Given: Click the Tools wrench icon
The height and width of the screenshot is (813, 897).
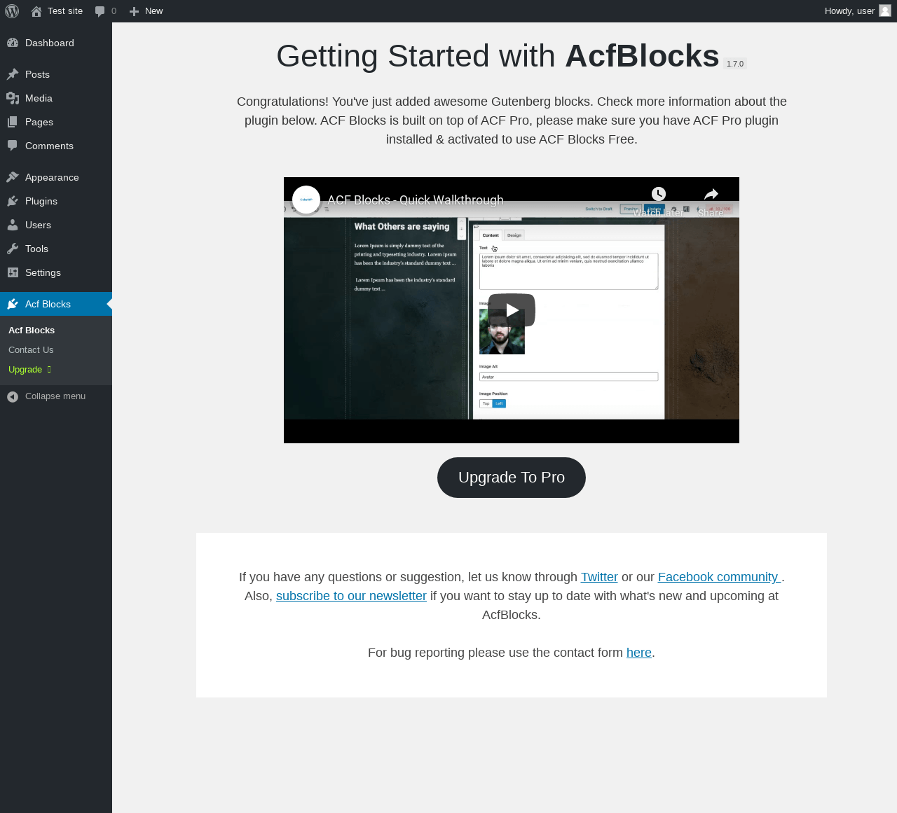Looking at the screenshot, I should click(x=13, y=249).
